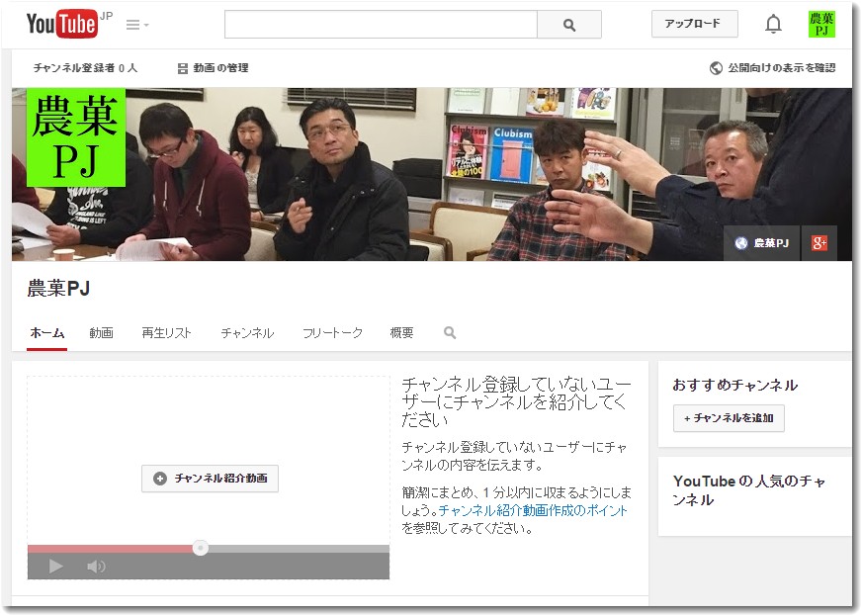Screen dimensions: 861x615
Task: Mute the video player volume
Action: pos(96,566)
